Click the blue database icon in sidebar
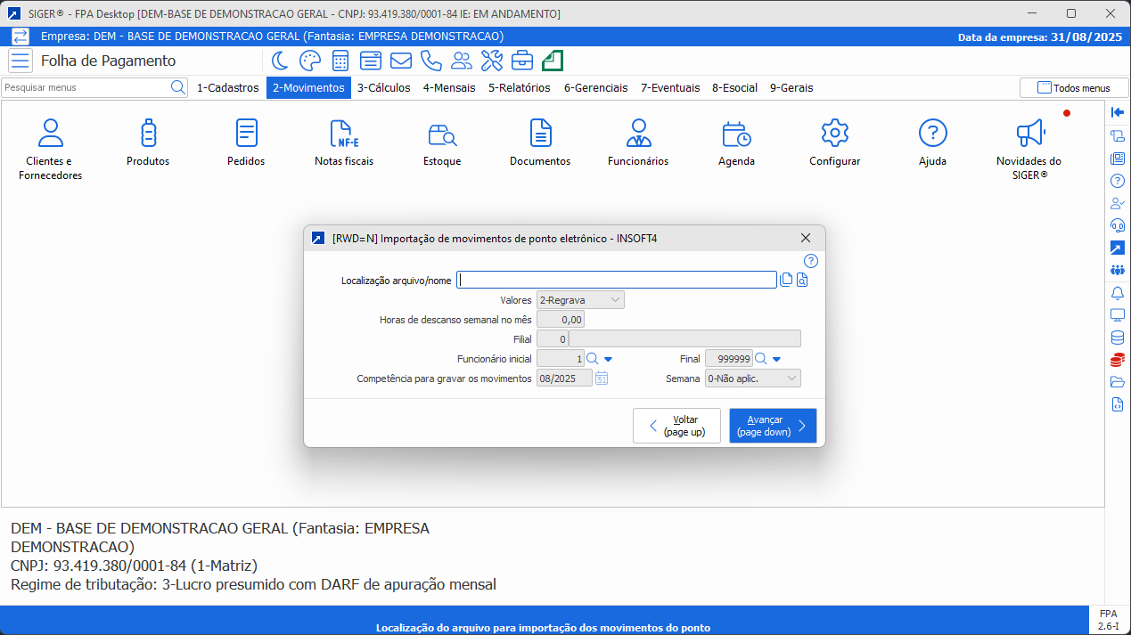The height and width of the screenshot is (635, 1131). (1117, 338)
